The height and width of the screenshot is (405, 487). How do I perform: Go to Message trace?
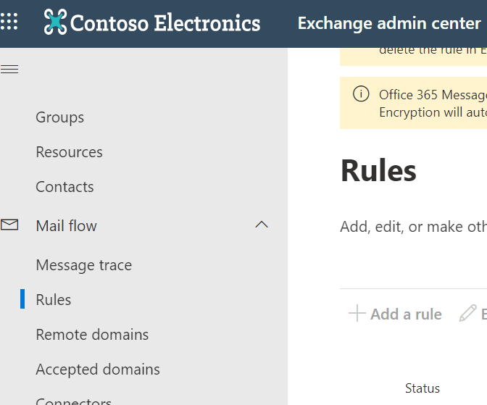pyautogui.click(x=84, y=265)
